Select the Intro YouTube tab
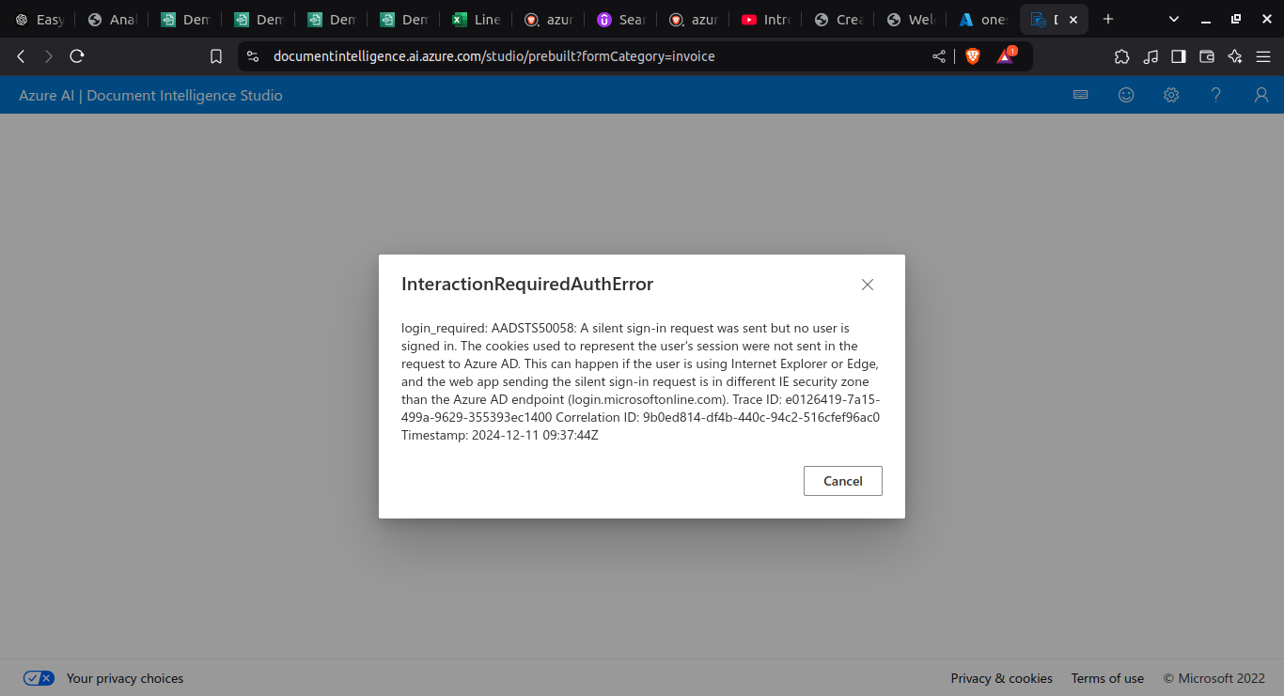 766,19
